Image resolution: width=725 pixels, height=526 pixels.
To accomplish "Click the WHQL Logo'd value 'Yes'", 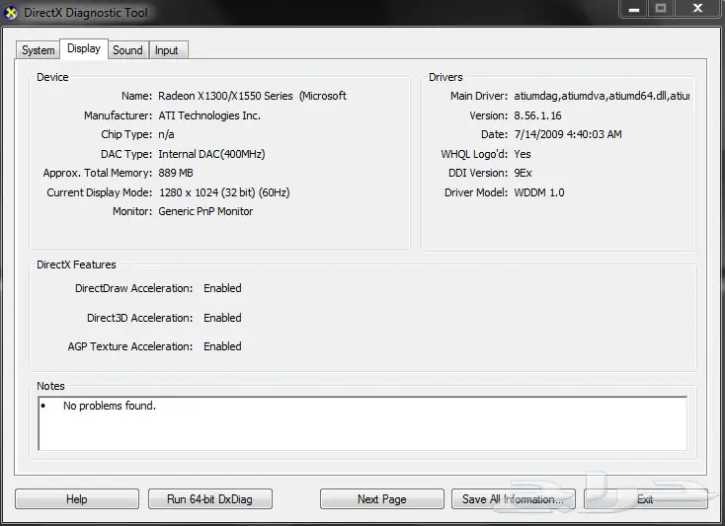I will (523, 154).
